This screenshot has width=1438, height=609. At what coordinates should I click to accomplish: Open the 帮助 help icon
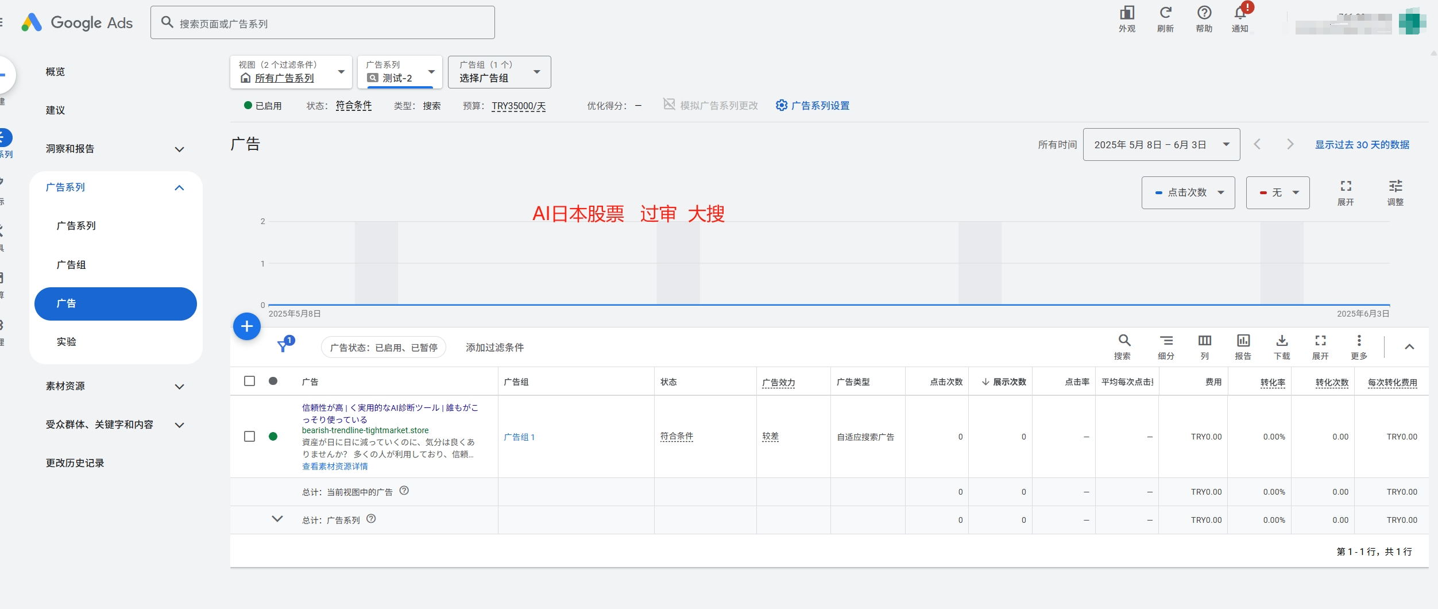click(x=1204, y=19)
